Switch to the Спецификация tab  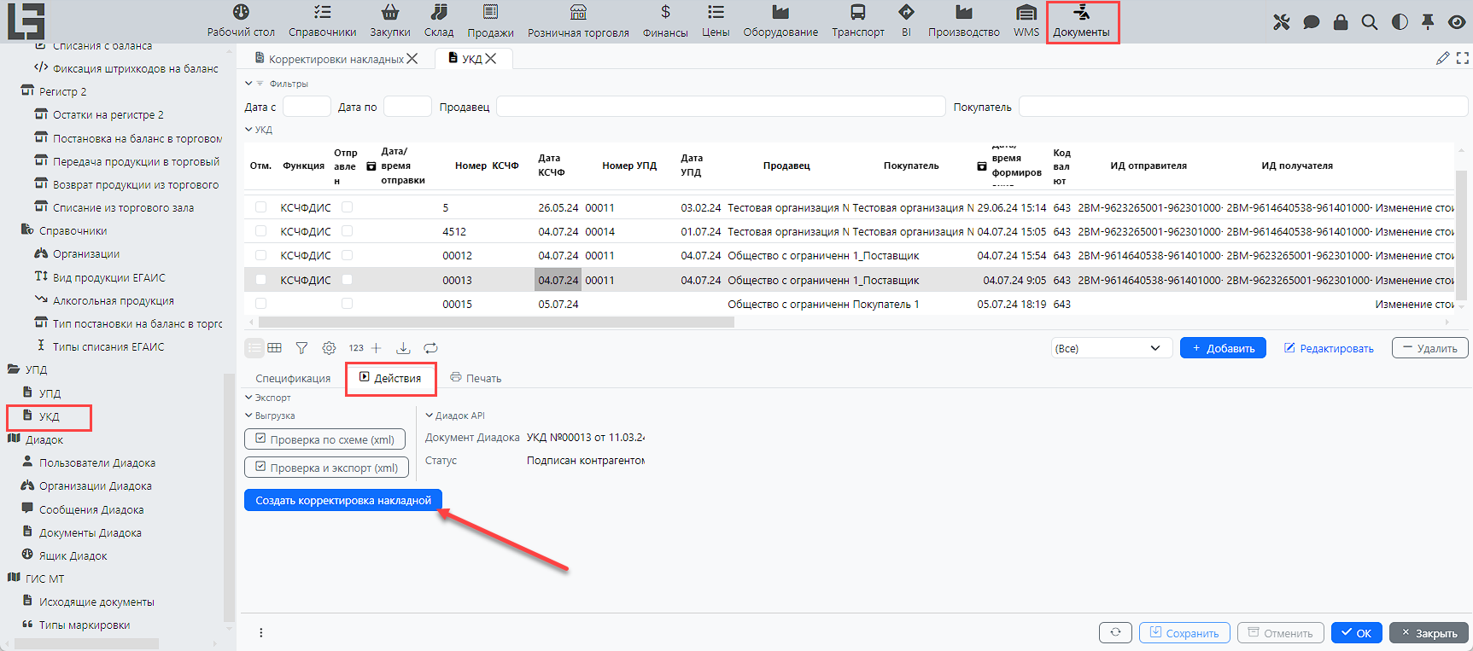[293, 378]
